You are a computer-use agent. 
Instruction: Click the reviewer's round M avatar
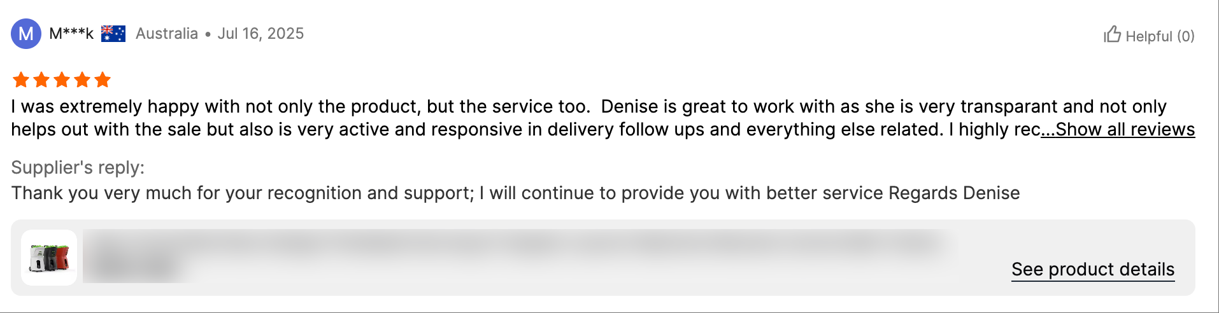pos(26,34)
